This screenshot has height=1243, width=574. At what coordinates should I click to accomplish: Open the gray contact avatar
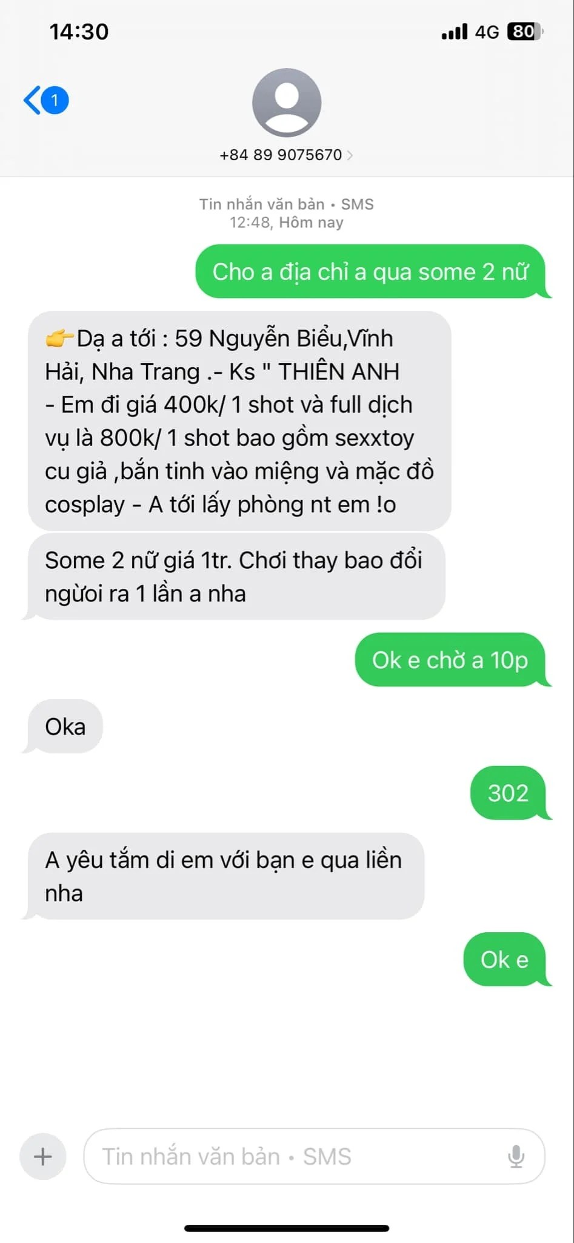point(287,103)
